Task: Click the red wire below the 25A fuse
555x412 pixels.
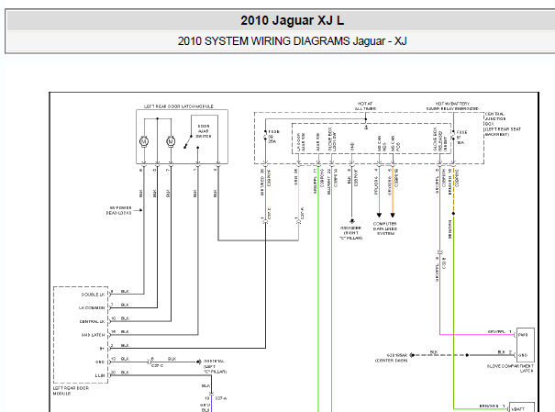Action: [265, 191]
